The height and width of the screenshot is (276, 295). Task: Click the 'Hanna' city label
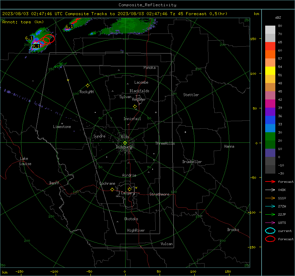click(x=229, y=146)
